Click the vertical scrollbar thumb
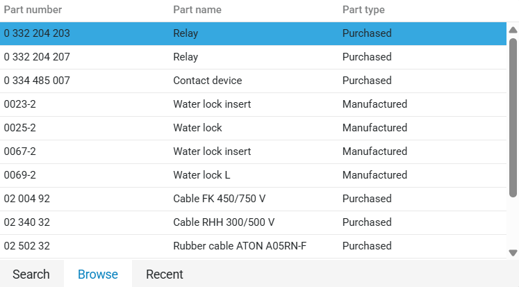This screenshot has width=519, height=287. [513, 118]
